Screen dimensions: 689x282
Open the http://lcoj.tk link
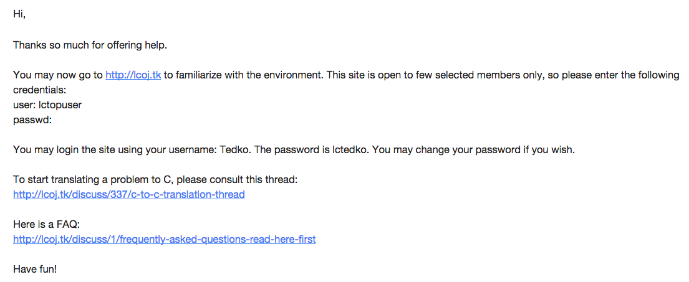[133, 75]
